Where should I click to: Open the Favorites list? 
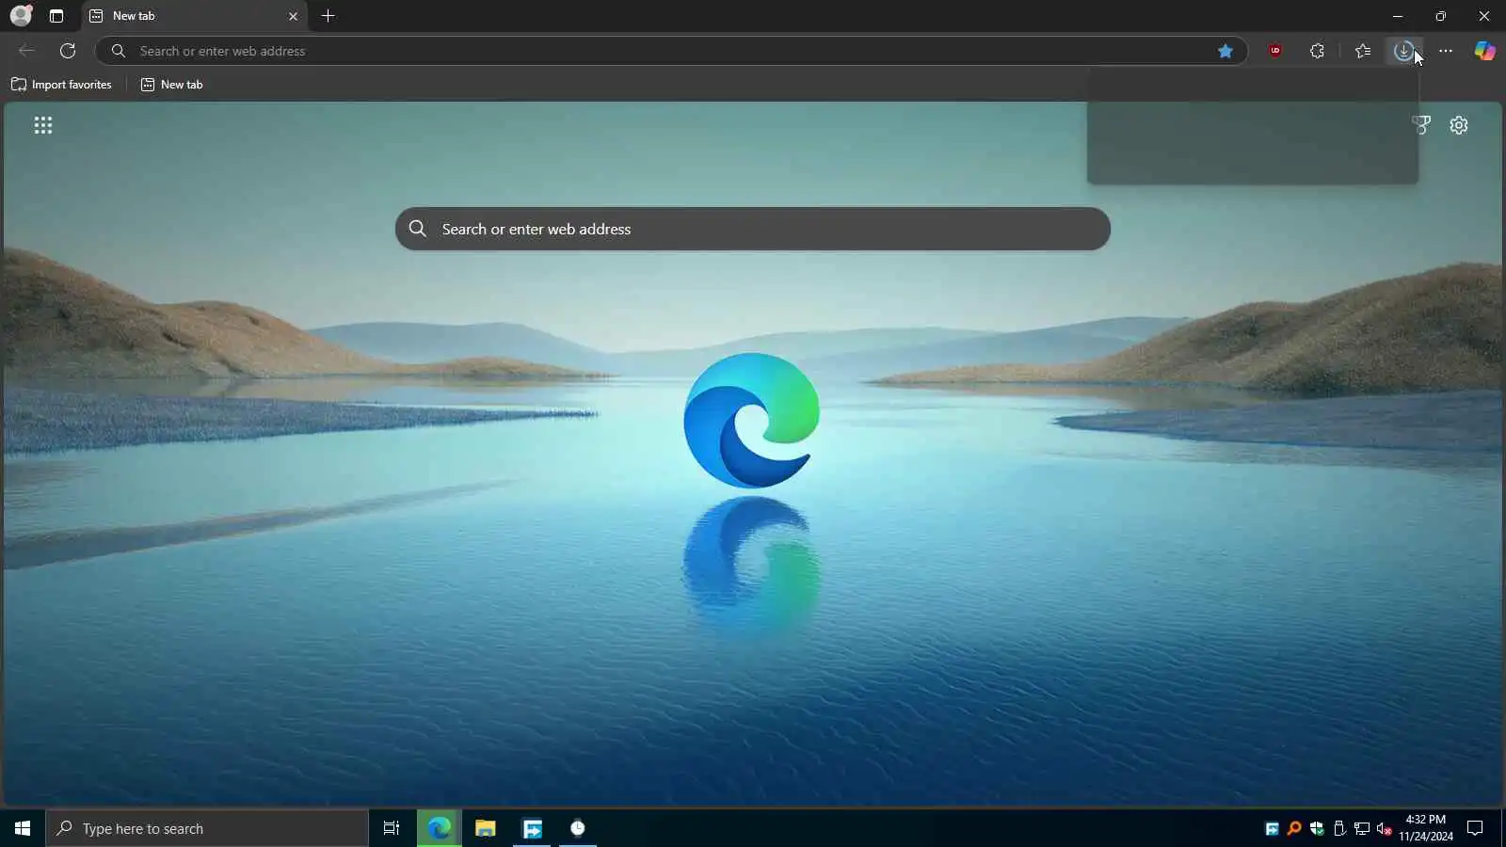pyautogui.click(x=1362, y=51)
